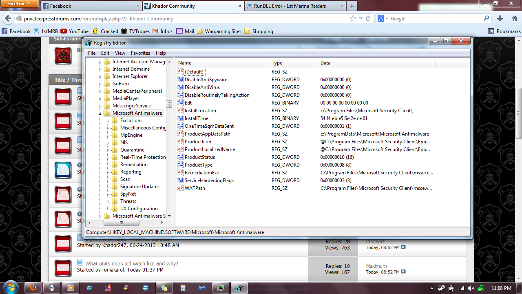Click the DisableAntiSpyware DWORD value icon
Image resolution: width=522 pixels, height=294 pixels.
(181, 79)
